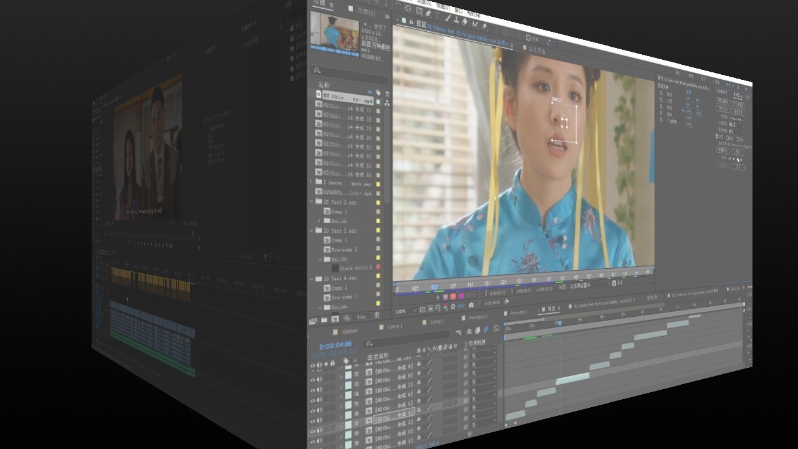This screenshot has height=449, width=798.
Task: Collapse the 3D Text 2.aep folder
Action: [x=311, y=201]
